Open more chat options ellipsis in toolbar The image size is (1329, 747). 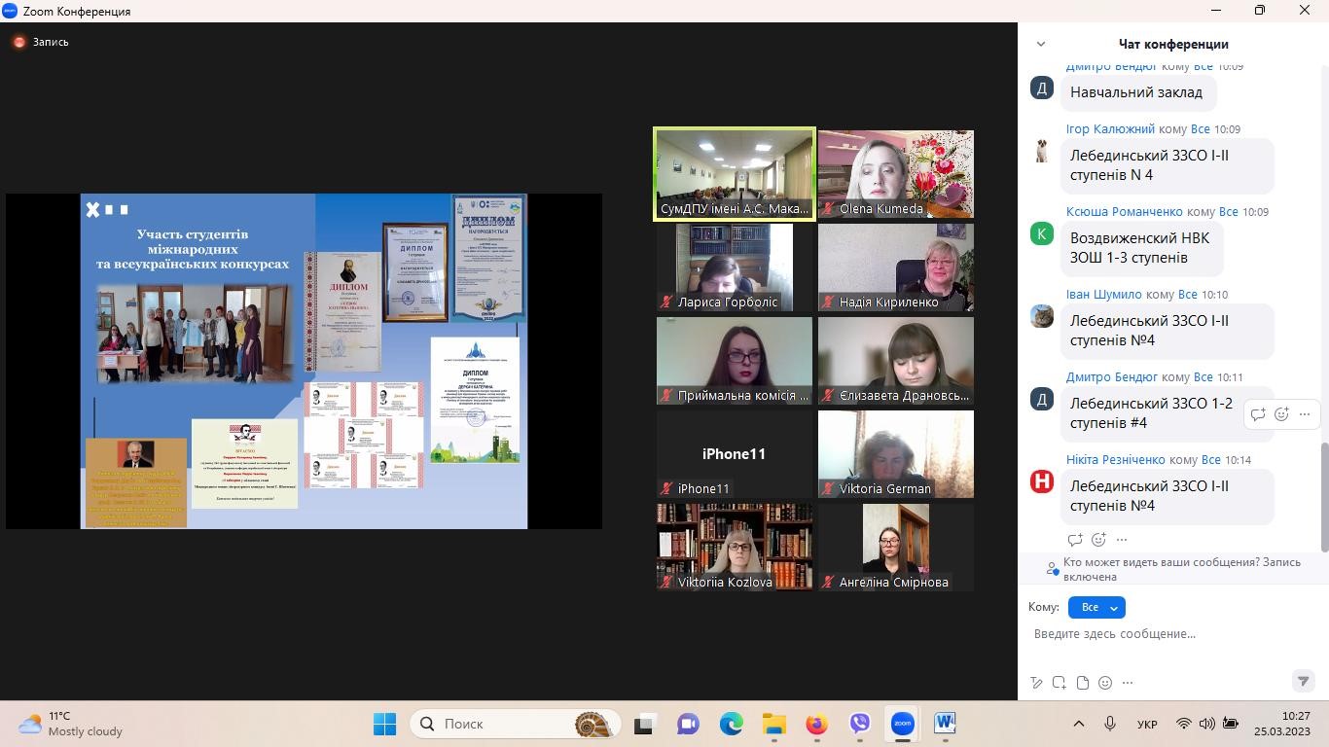pos(1128,683)
